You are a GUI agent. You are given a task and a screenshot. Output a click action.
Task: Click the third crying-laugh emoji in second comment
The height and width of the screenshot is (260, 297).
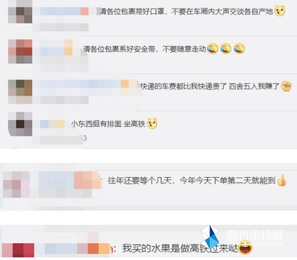239,49
